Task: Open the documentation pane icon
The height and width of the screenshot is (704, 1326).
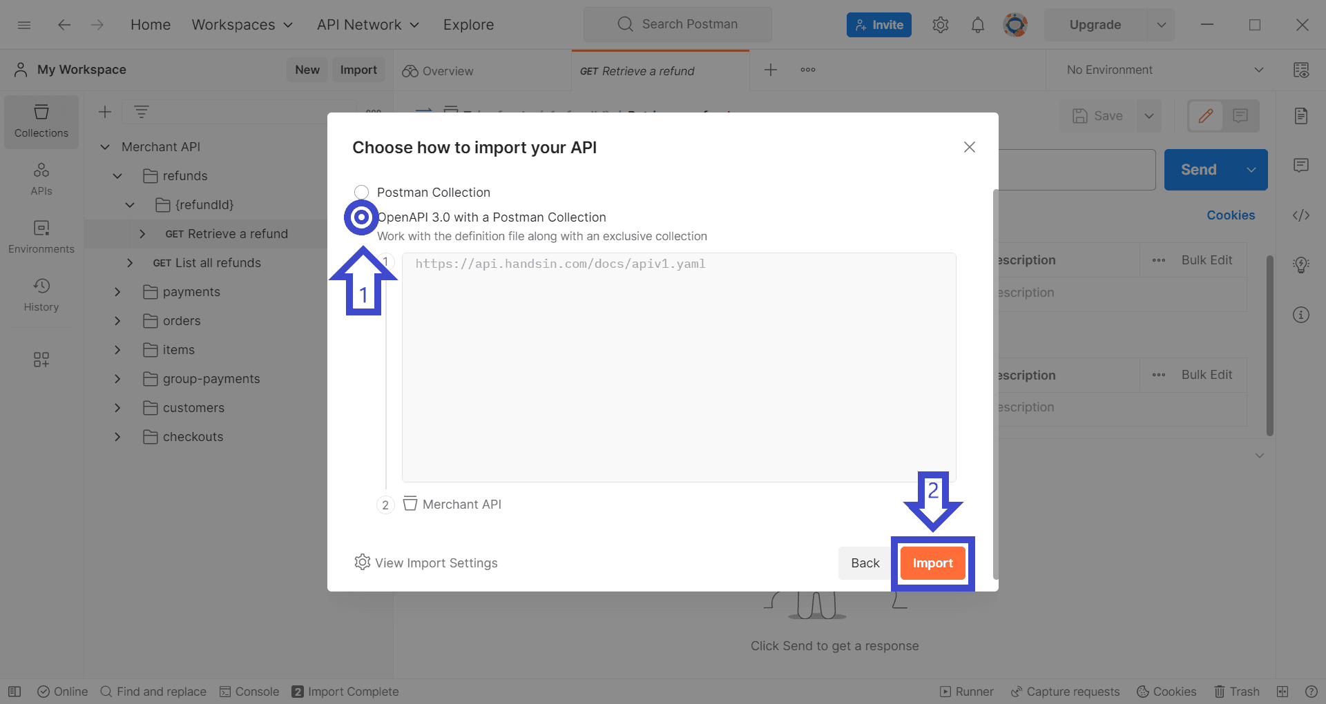Action: [1301, 116]
